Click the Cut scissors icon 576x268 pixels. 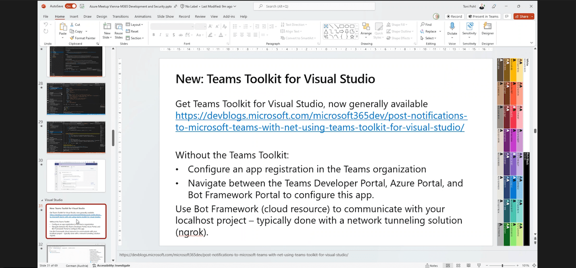coord(72,24)
